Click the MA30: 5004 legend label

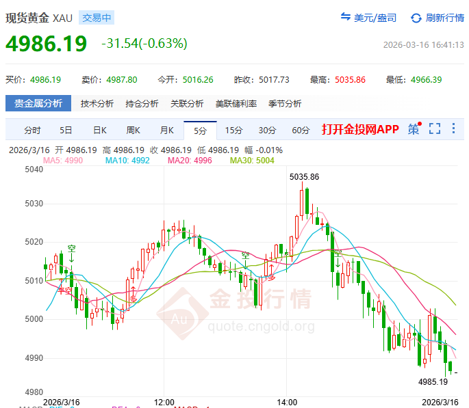pos(252,161)
